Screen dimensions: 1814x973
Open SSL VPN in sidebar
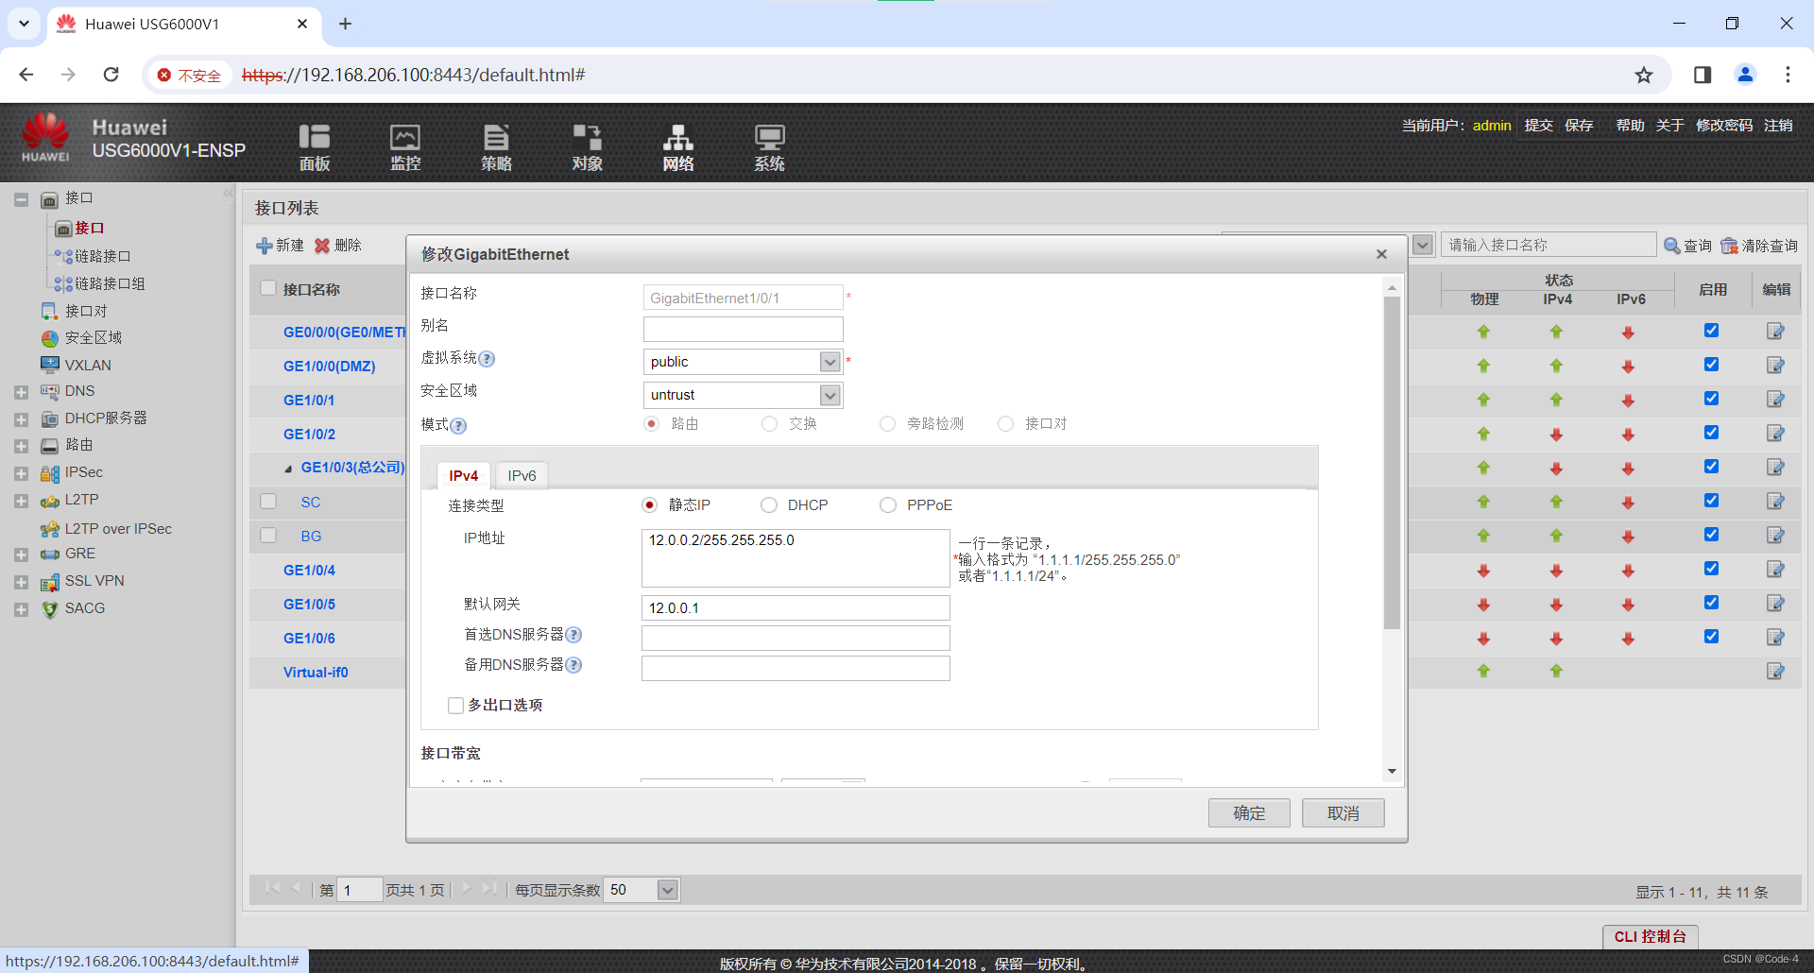tap(94, 581)
